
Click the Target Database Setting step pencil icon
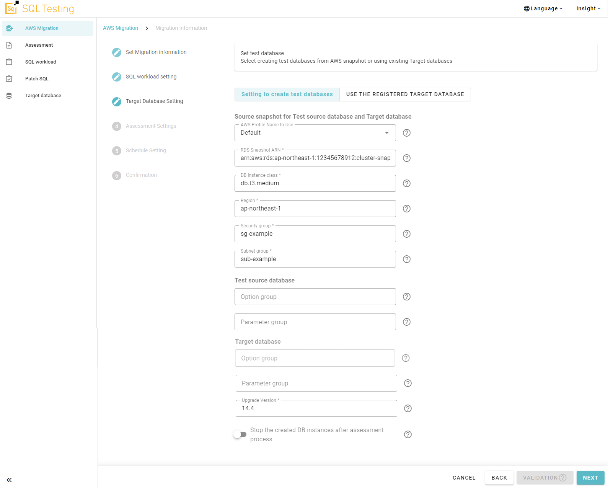click(117, 101)
